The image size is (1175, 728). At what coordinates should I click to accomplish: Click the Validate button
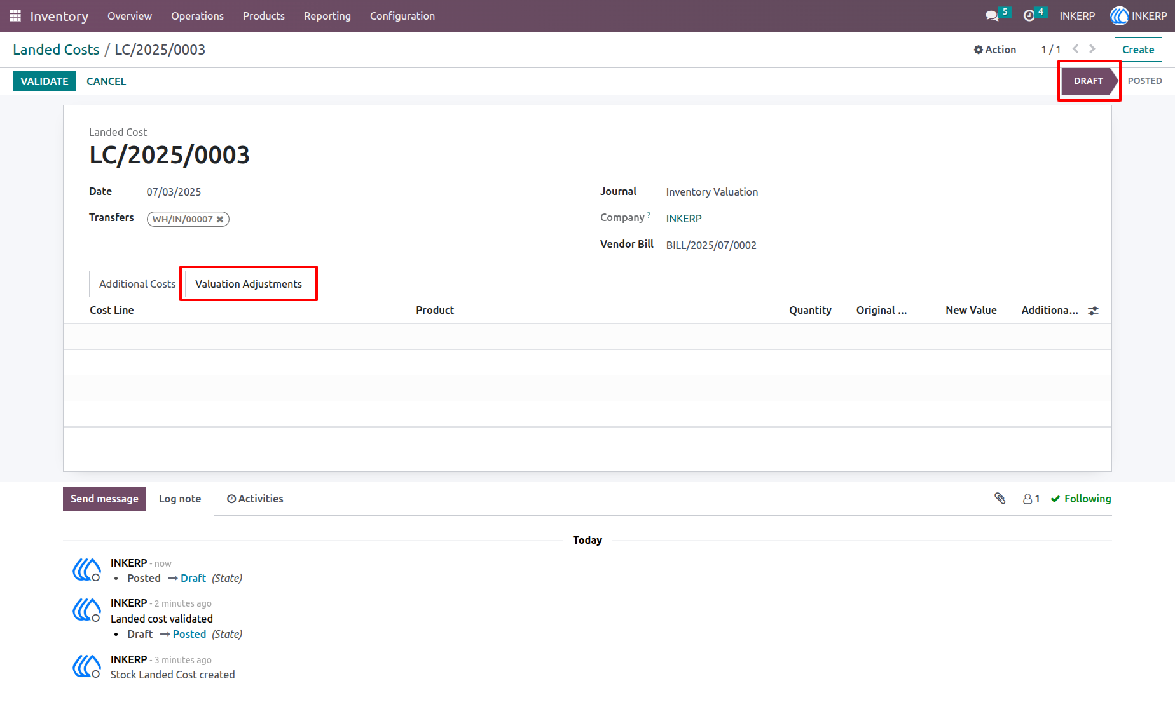[x=45, y=81]
